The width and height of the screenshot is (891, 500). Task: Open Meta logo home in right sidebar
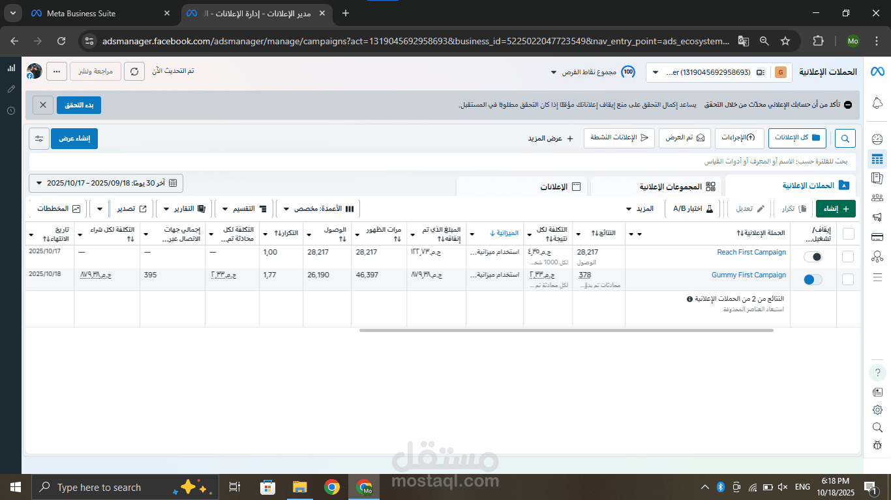coord(877,72)
